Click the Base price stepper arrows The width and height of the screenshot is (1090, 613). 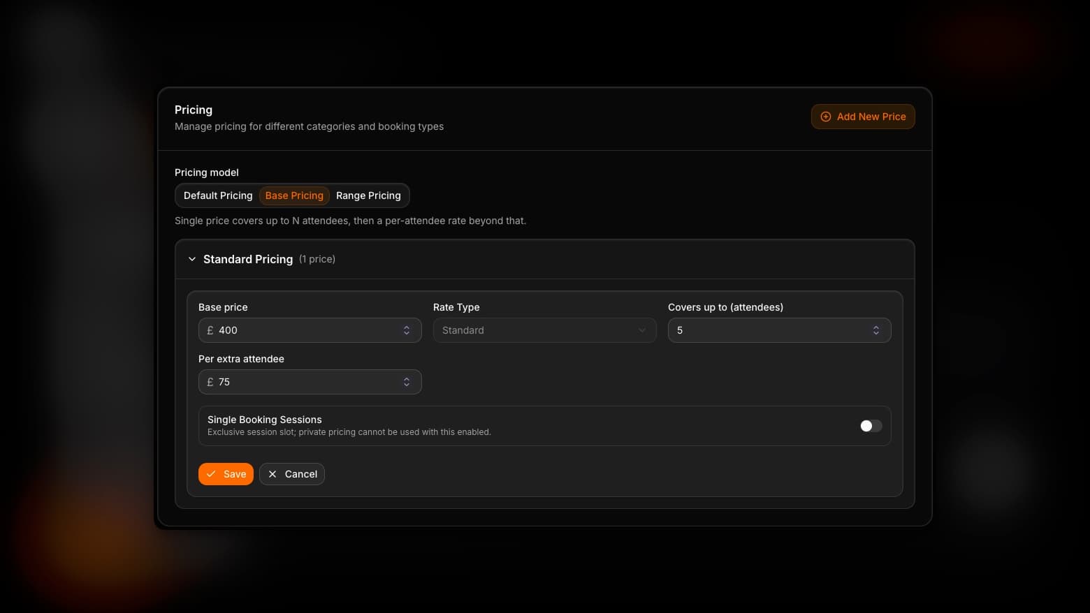pyautogui.click(x=407, y=330)
